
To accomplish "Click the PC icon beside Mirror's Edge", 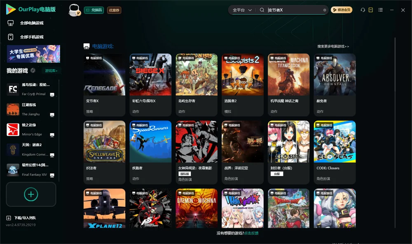I will tap(52, 135).
